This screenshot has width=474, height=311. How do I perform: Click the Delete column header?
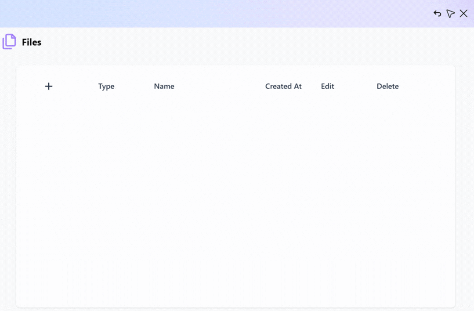click(x=387, y=86)
